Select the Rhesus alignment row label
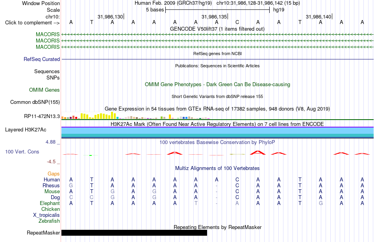Screen dimensions: 374x242 (x=51, y=185)
